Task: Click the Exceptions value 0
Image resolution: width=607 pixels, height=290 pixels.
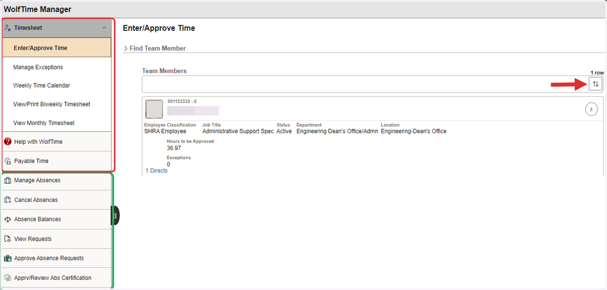Action: [168, 164]
